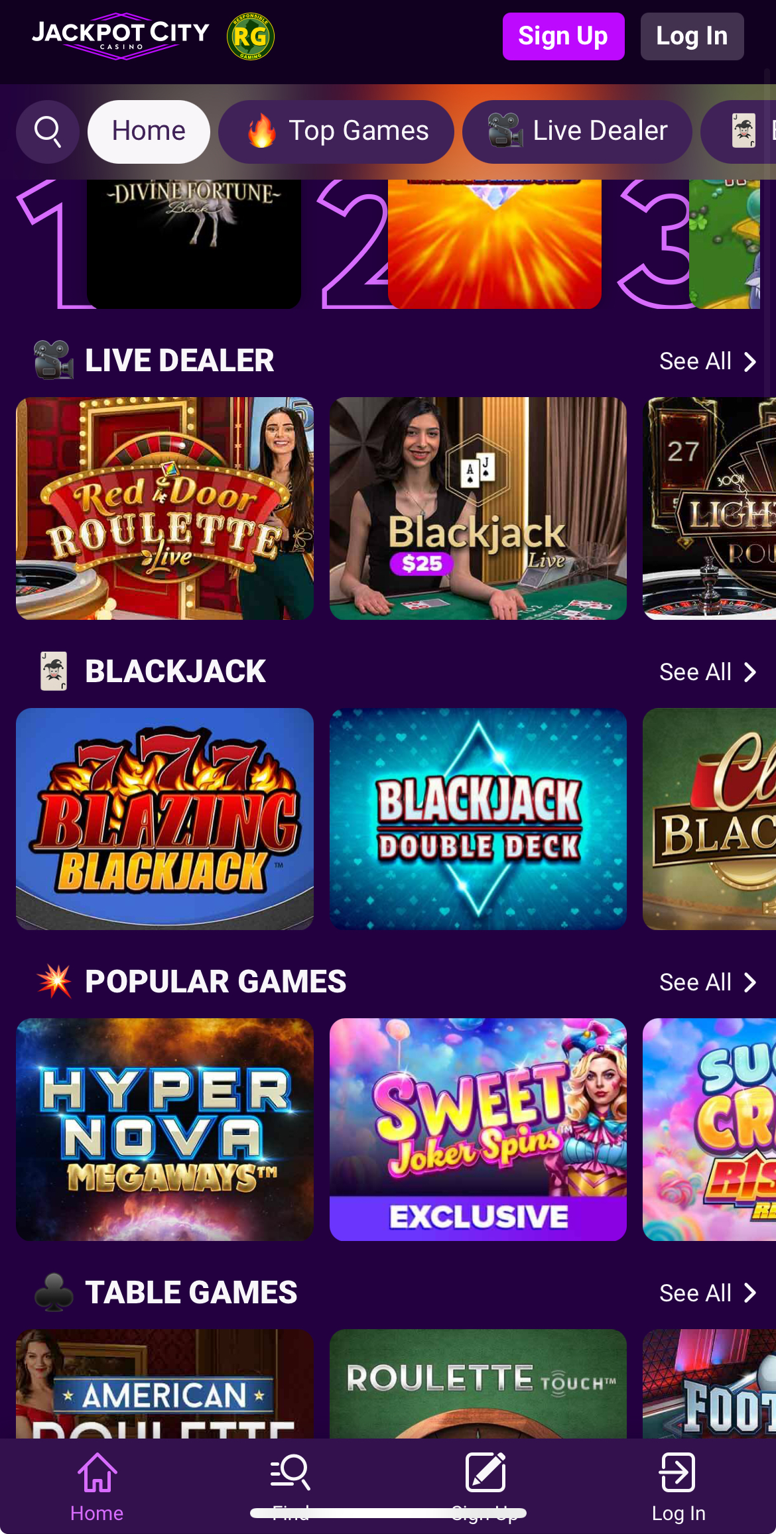Screen dimensions: 776x1534
Task: Click the flame icon on Top Games
Action: (264, 131)
